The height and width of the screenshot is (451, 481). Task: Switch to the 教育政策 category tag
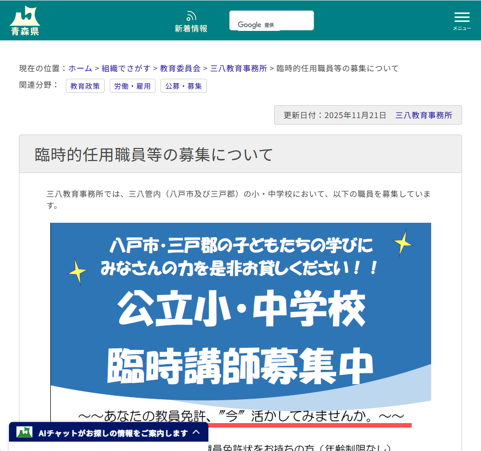click(x=85, y=86)
